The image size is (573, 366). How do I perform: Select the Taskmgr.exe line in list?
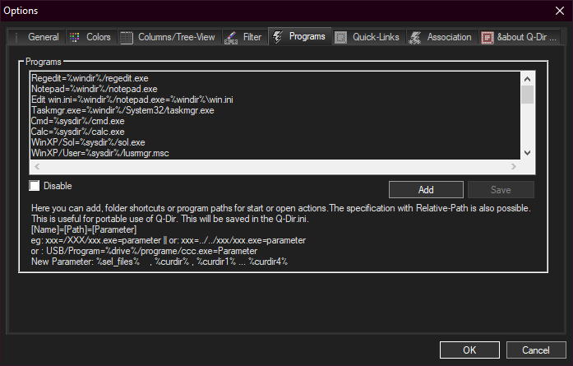click(122, 109)
